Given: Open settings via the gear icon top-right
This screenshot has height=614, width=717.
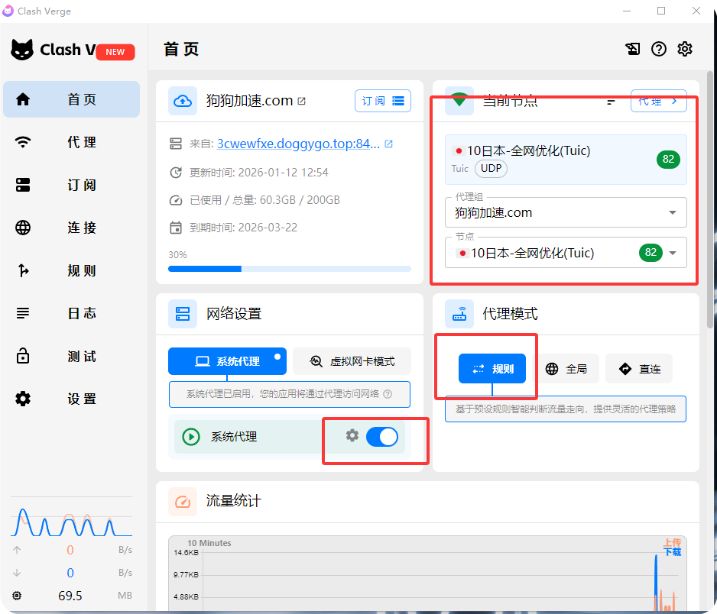Looking at the screenshot, I should pos(684,48).
